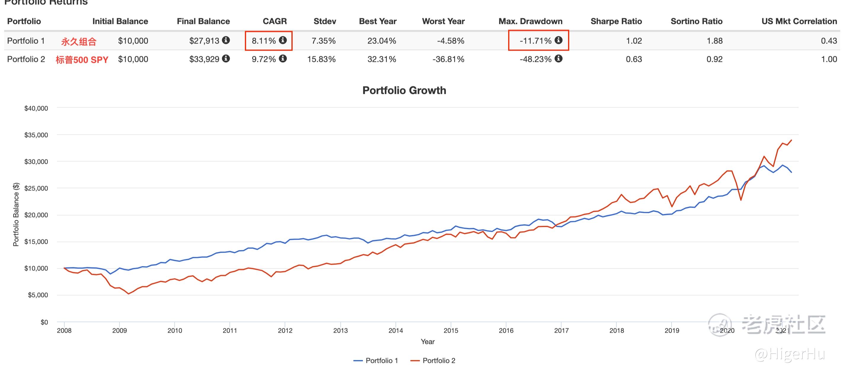Click the Max. Drawdown column header
This screenshot has width=842, height=373.
(530, 21)
